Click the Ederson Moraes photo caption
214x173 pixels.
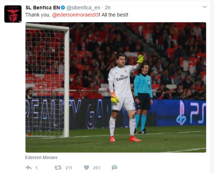pyautogui.click(x=41, y=158)
